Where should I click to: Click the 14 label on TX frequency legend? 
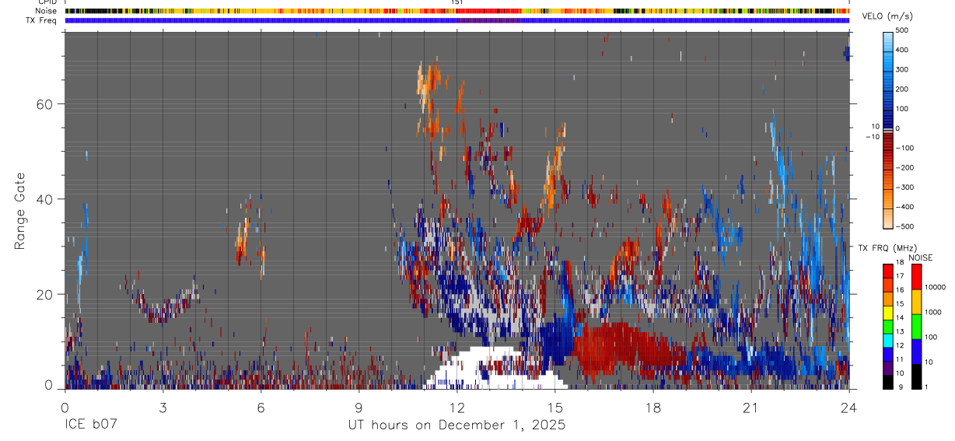tap(899, 317)
